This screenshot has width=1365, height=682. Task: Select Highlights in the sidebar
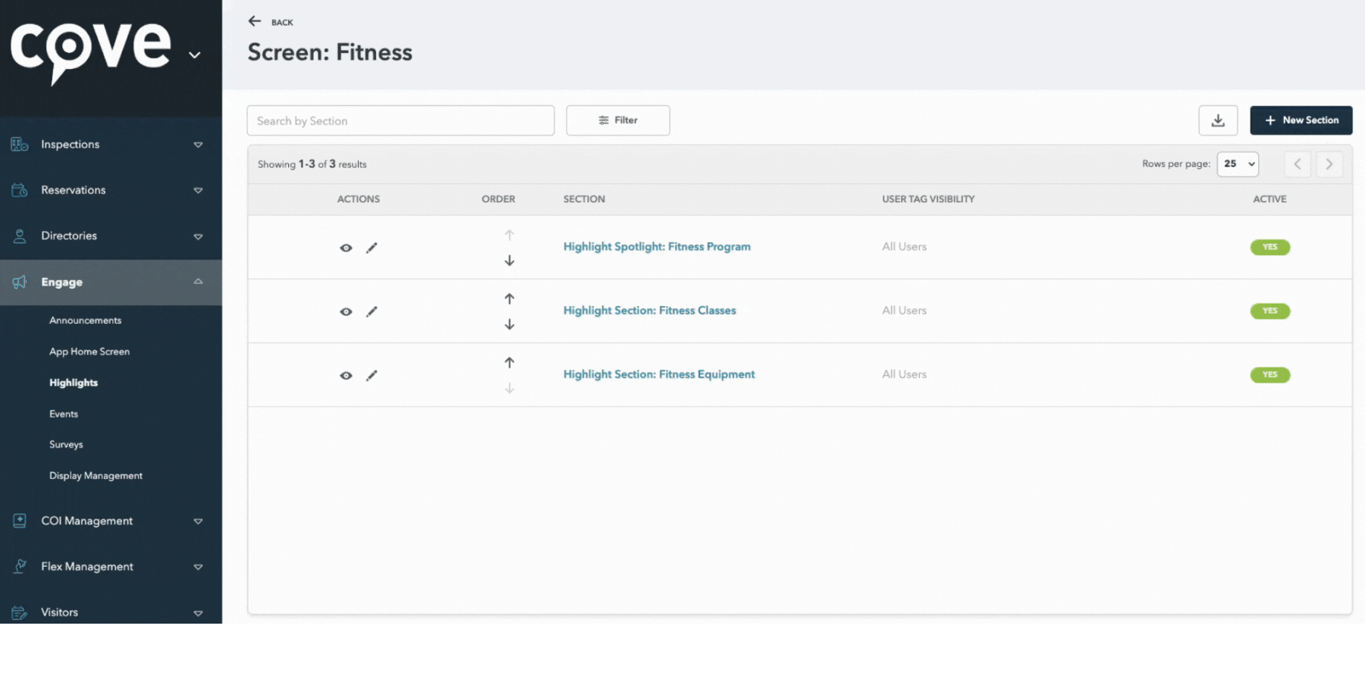tap(74, 383)
